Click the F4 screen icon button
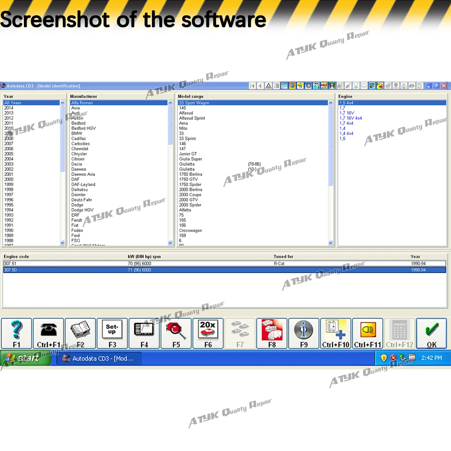Viewport: 451px width, 451px height. point(144,333)
